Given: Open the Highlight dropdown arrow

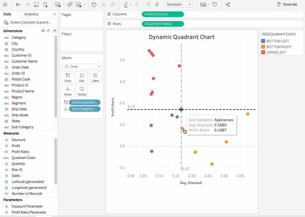Looking at the screenshot, I should [x=131, y=5].
